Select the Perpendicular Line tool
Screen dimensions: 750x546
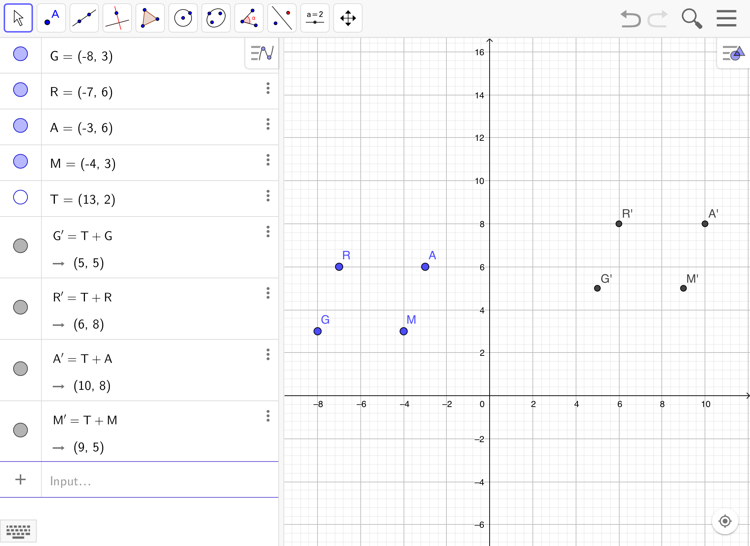click(117, 18)
